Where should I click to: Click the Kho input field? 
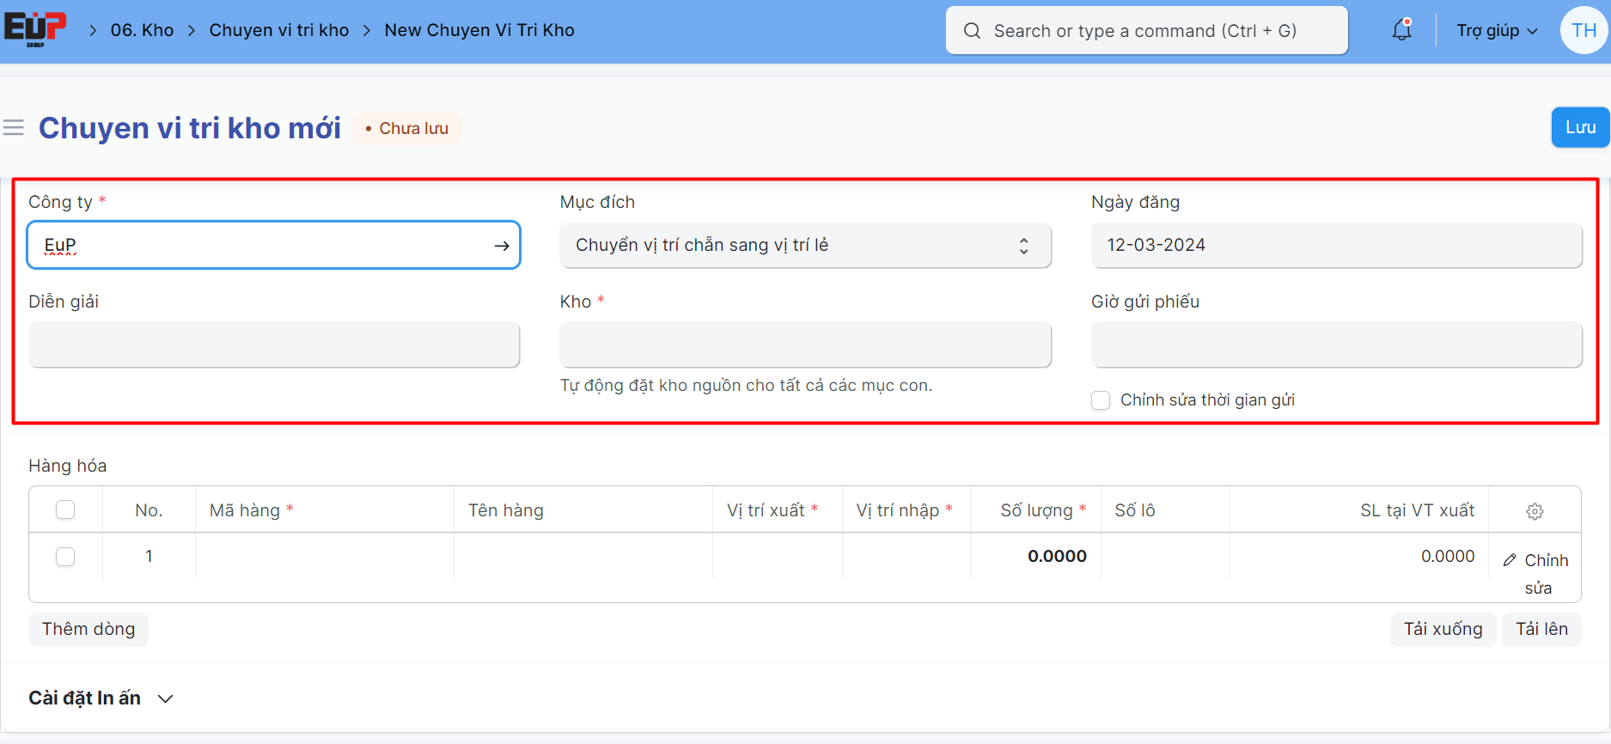(x=805, y=345)
